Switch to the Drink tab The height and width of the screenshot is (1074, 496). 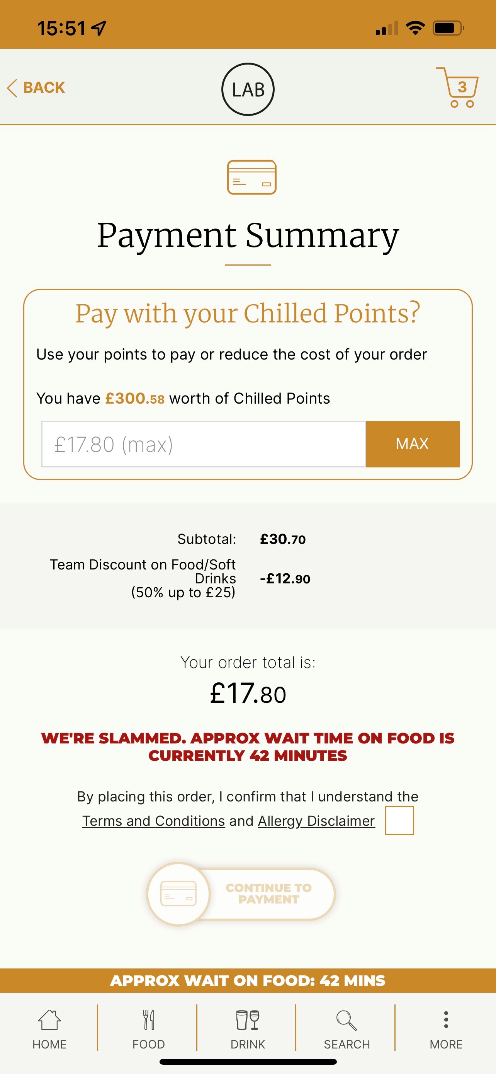coord(248,1020)
